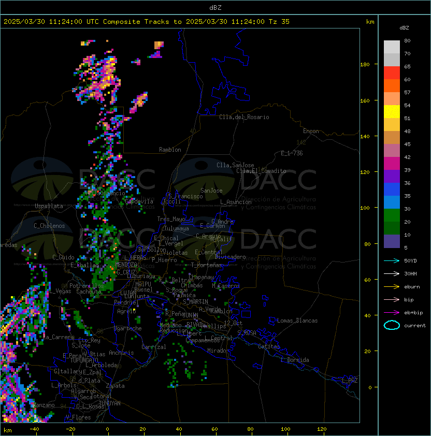Click the La_Carrera map label
This screenshot has height=436, width=431.
coord(59,337)
